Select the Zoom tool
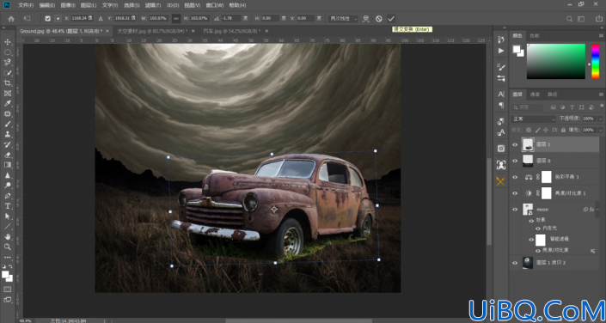Viewport: 606px width, 323px height. (x=8, y=247)
